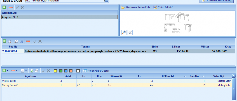Viewport: 237px width, 101px height.
Task: Click the red remove icon in Ataşman toolbar
Action: pos(11,7)
